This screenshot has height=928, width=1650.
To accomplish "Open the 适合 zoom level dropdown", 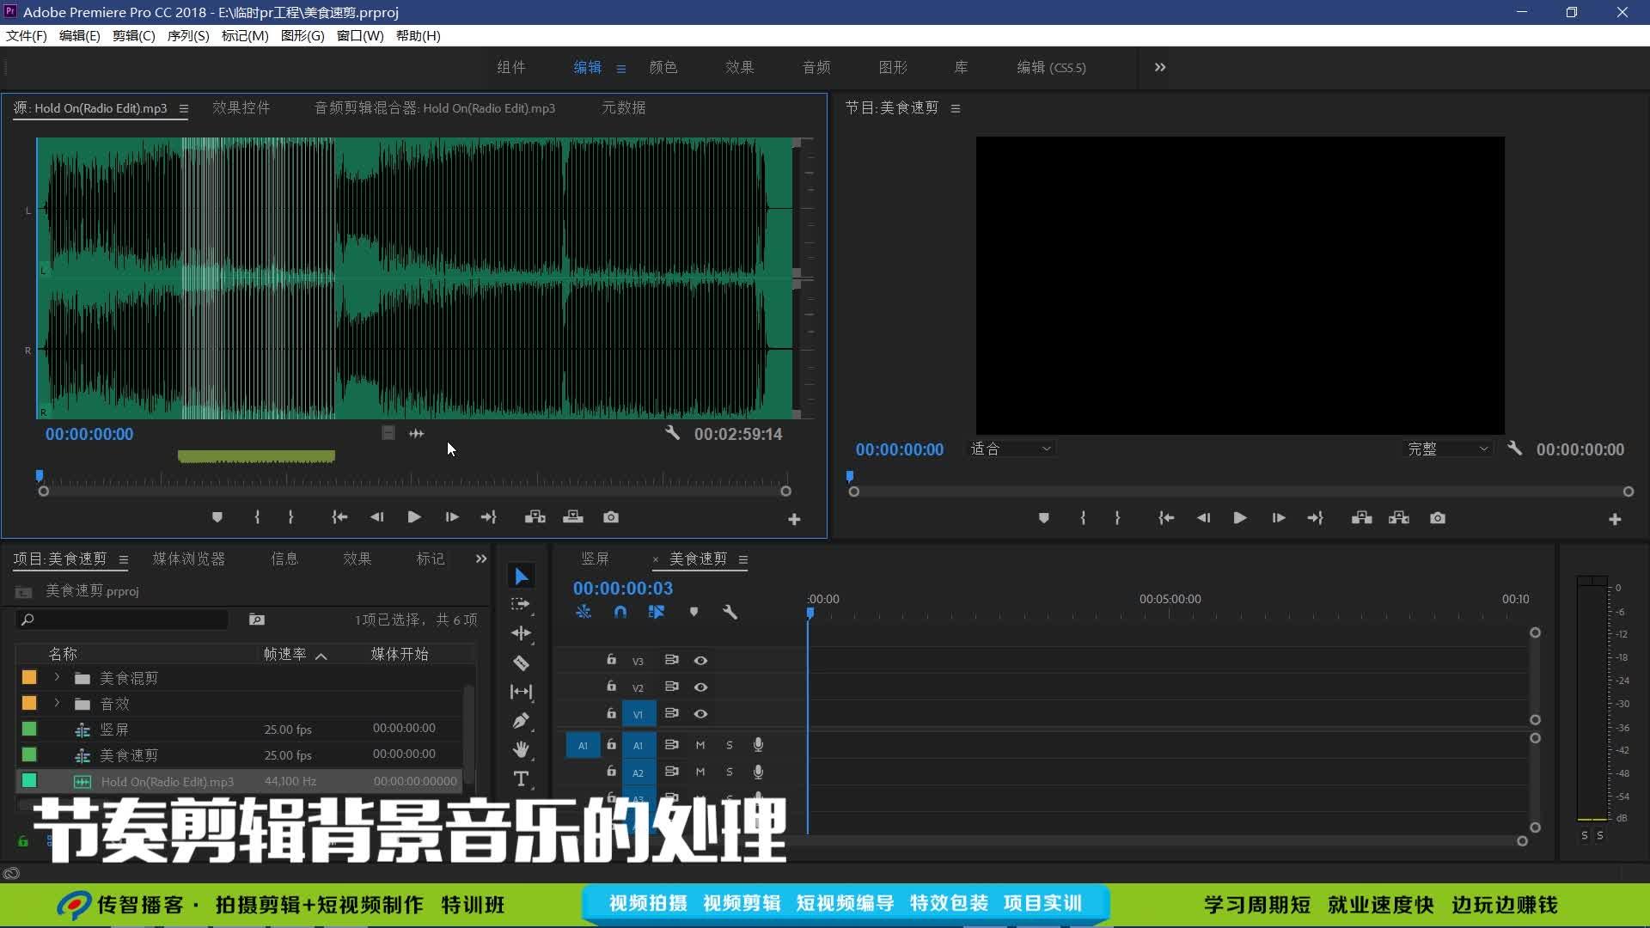I will point(1011,449).
